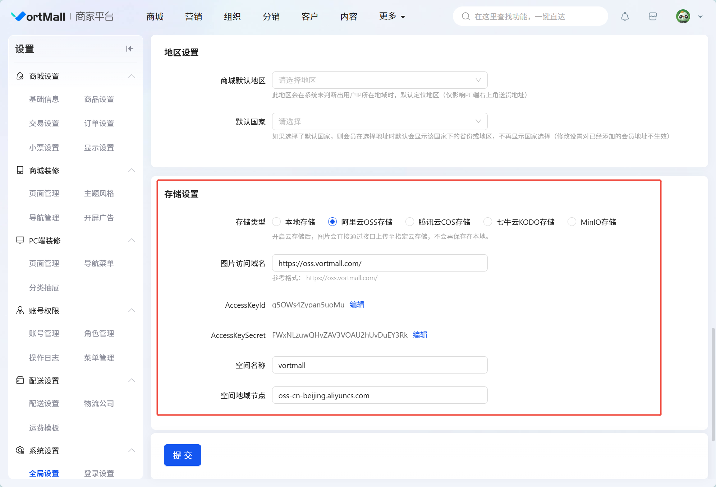716x487 pixels.
Task: Click the notification bell icon
Action: point(625,17)
